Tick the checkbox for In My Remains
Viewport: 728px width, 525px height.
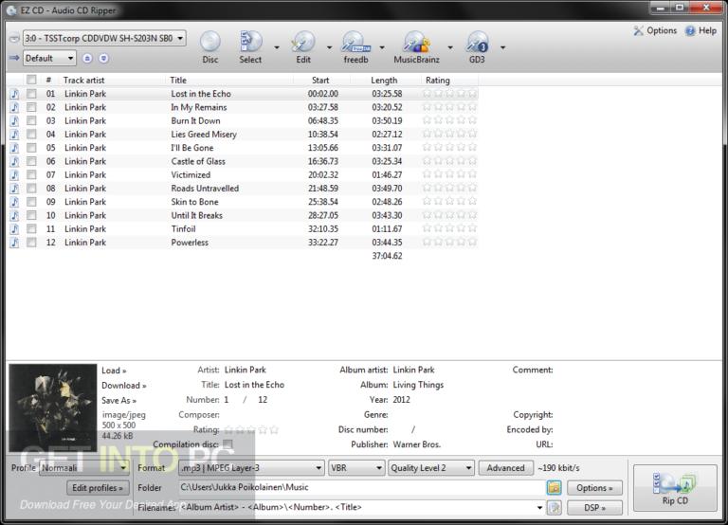click(x=31, y=107)
